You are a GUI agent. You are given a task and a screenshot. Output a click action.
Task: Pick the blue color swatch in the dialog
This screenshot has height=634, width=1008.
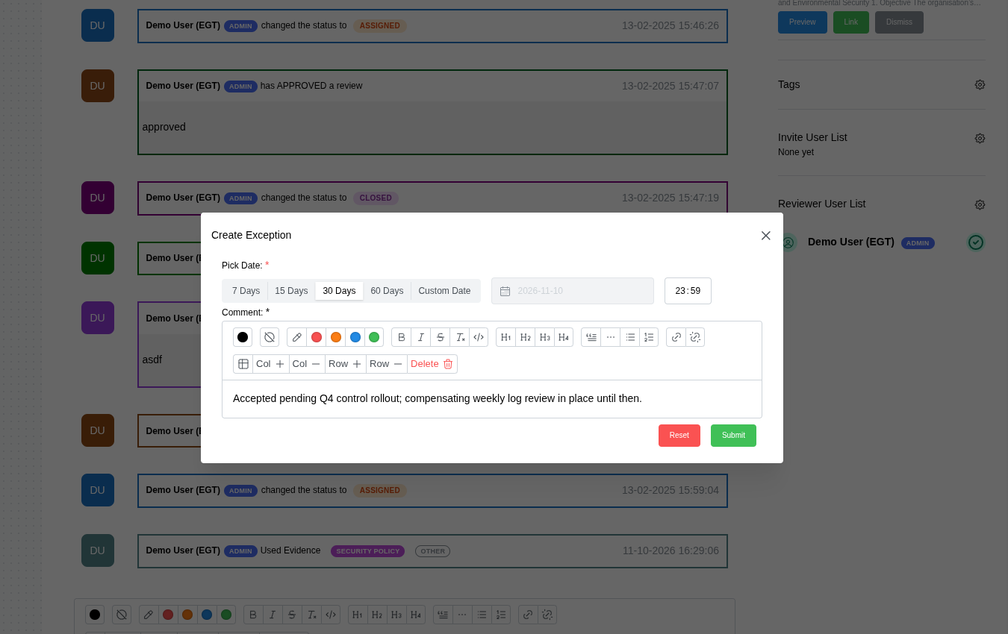[355, 337]
